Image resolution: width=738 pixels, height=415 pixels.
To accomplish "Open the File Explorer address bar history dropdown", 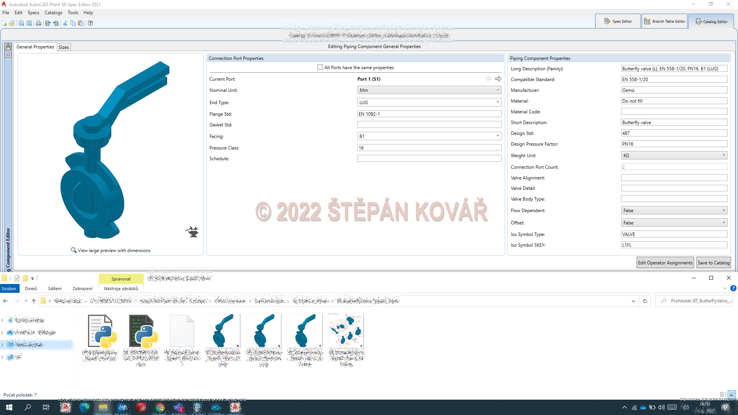I will pos(633,301).
